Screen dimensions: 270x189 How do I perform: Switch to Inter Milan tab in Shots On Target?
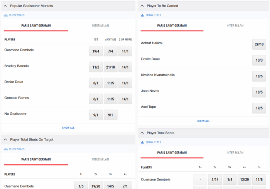click(x=100, y=159)
